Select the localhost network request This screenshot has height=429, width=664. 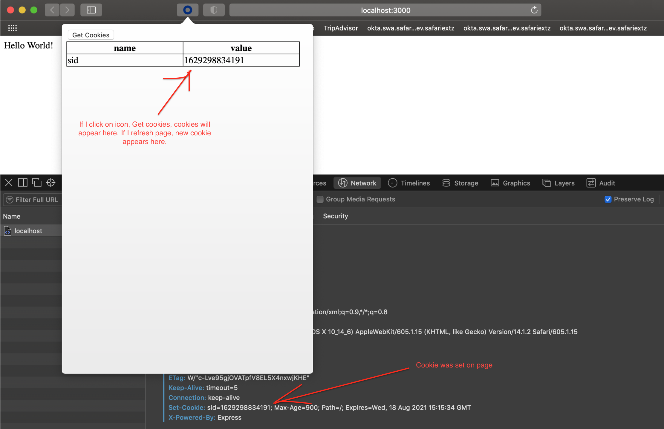point(28,231)
